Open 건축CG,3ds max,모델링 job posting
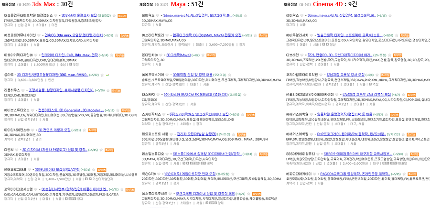 coord(74,35)
